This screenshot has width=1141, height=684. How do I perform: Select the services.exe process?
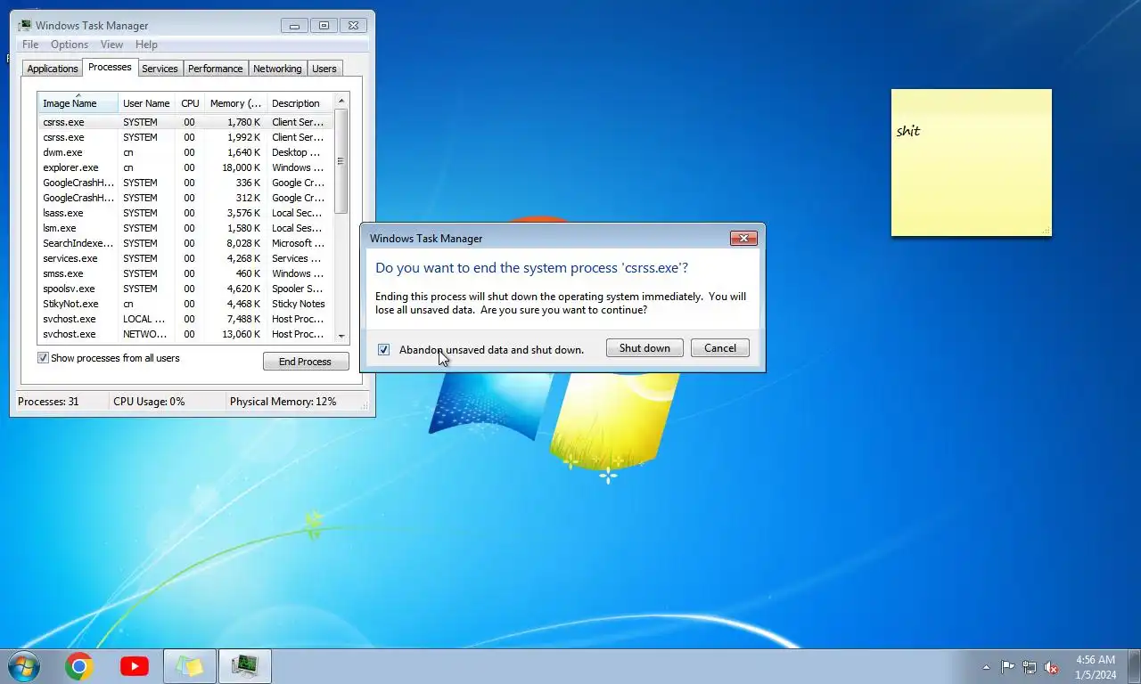[x=185, y=258]
